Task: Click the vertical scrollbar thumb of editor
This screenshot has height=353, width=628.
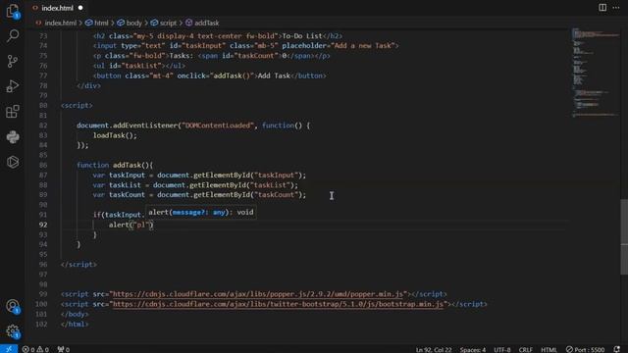Action: (624, 237)
